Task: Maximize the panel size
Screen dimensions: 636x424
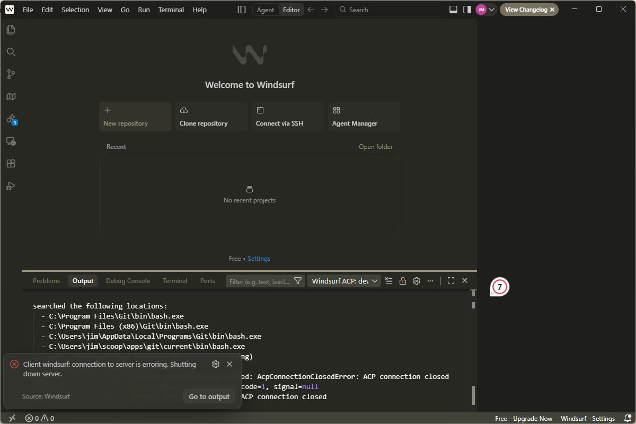Action: [451, 281]
